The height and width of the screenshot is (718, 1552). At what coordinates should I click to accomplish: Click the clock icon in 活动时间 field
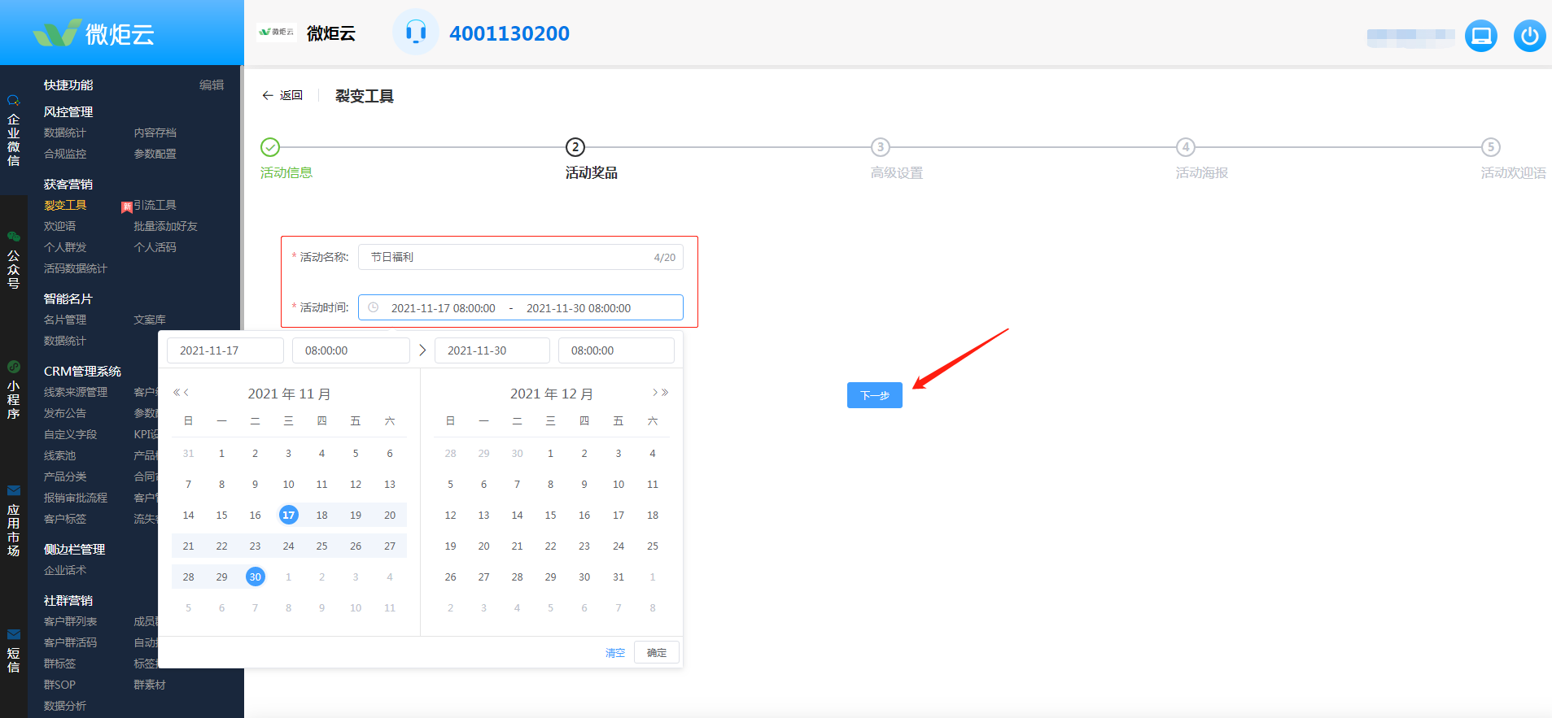pos(374,307)
